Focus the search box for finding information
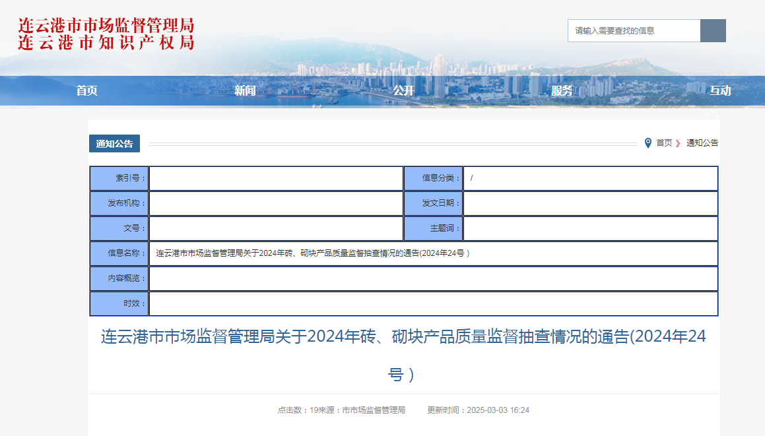This screenshot has height=436, width=765. [634, 30]
